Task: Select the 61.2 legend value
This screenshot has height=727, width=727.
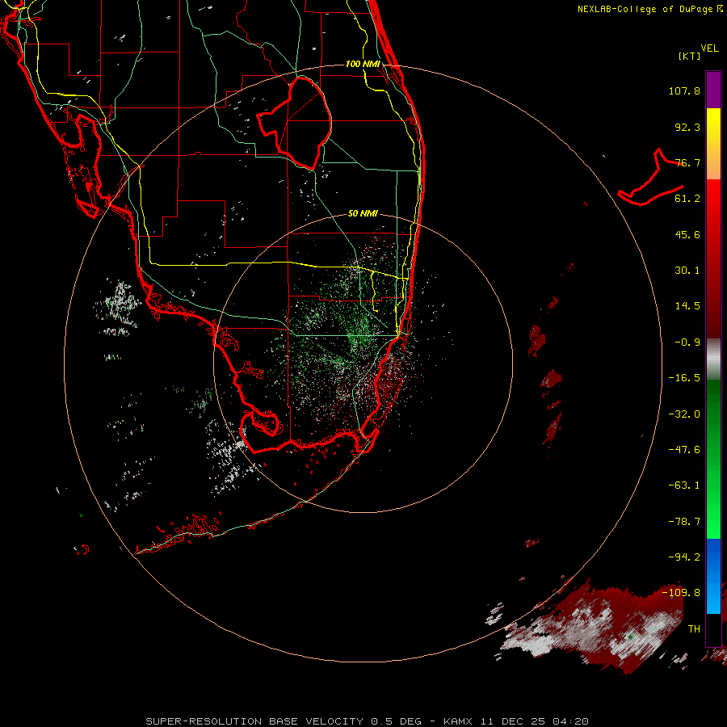Action: (687, 199)
